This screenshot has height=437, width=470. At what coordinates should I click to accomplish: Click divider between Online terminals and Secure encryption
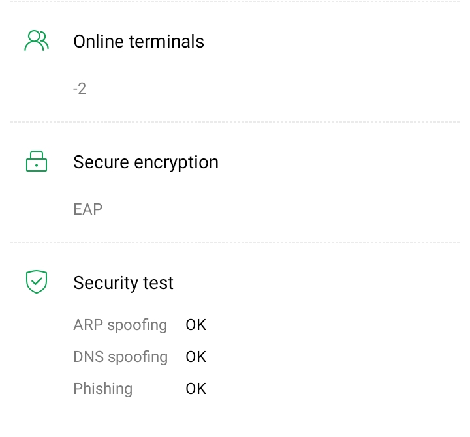tap(235, 122)
